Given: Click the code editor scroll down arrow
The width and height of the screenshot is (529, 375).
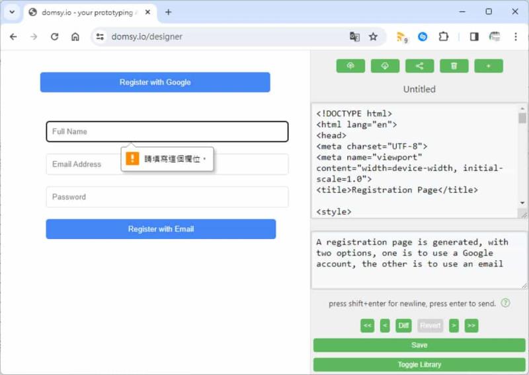Looking at the screenshot, I should coord(522,203).
